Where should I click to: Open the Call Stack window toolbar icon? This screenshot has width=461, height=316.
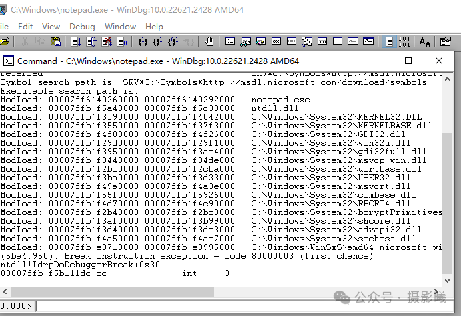307,41
